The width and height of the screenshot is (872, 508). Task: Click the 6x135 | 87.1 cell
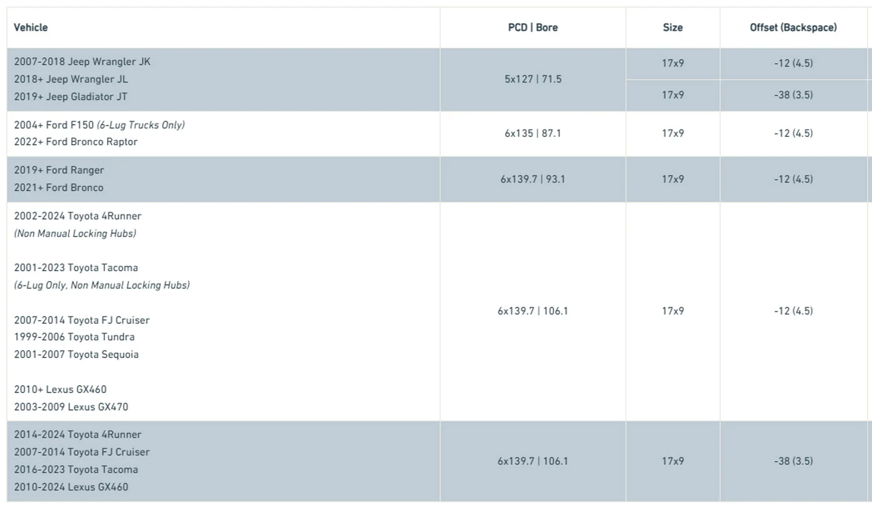coord(533,133)
